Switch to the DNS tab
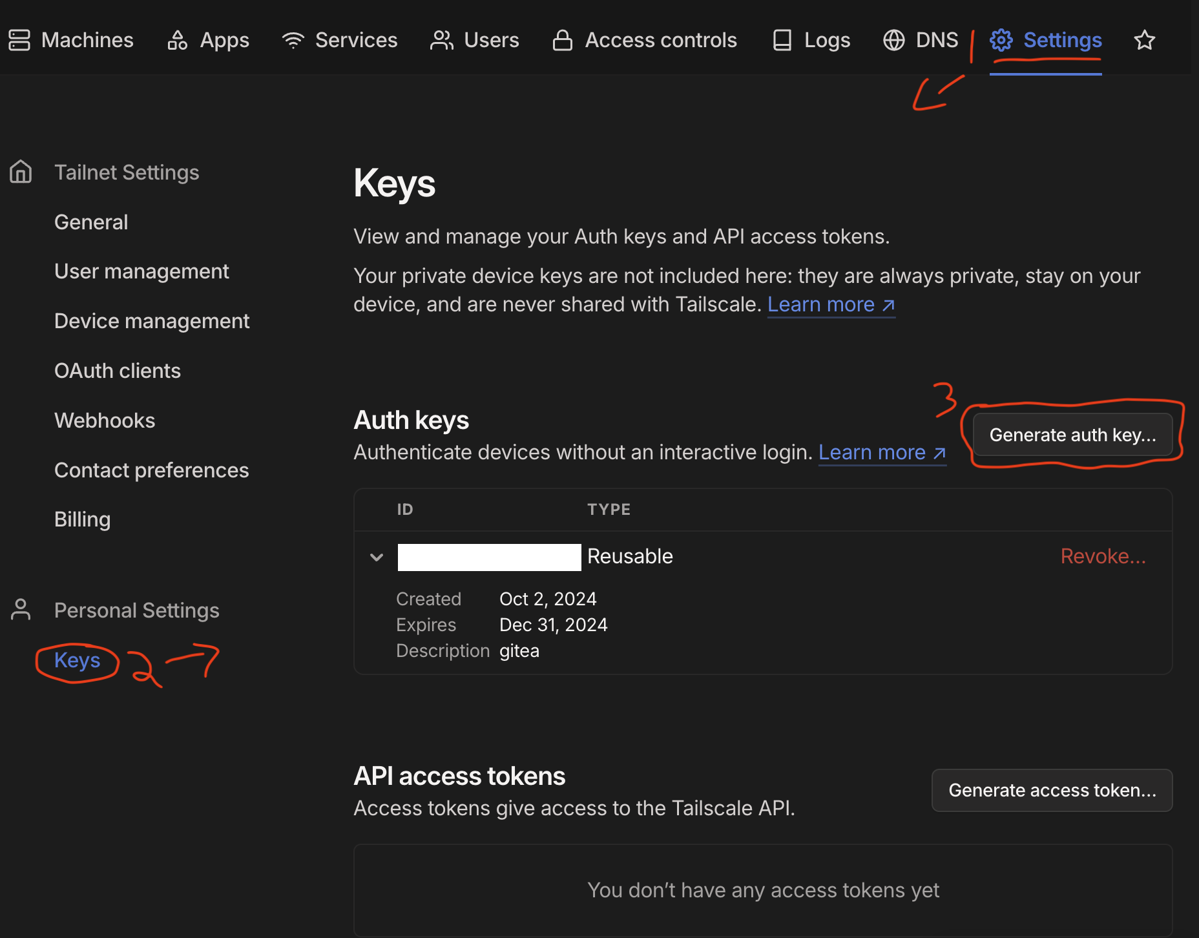 click(x=921, y=40)
